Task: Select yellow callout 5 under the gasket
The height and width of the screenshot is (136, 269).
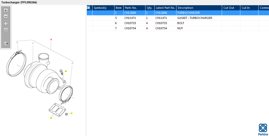Action: point(51,118)
